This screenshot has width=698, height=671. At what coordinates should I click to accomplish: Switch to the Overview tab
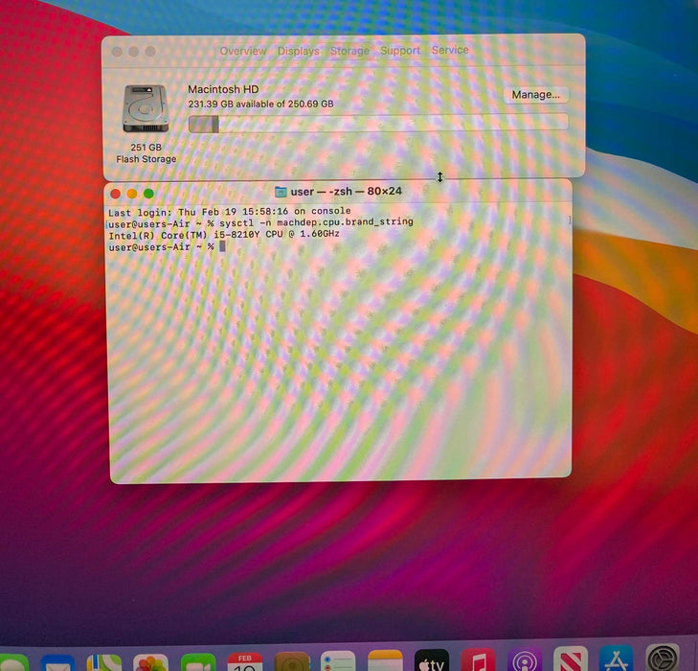[x=242, y=51]
